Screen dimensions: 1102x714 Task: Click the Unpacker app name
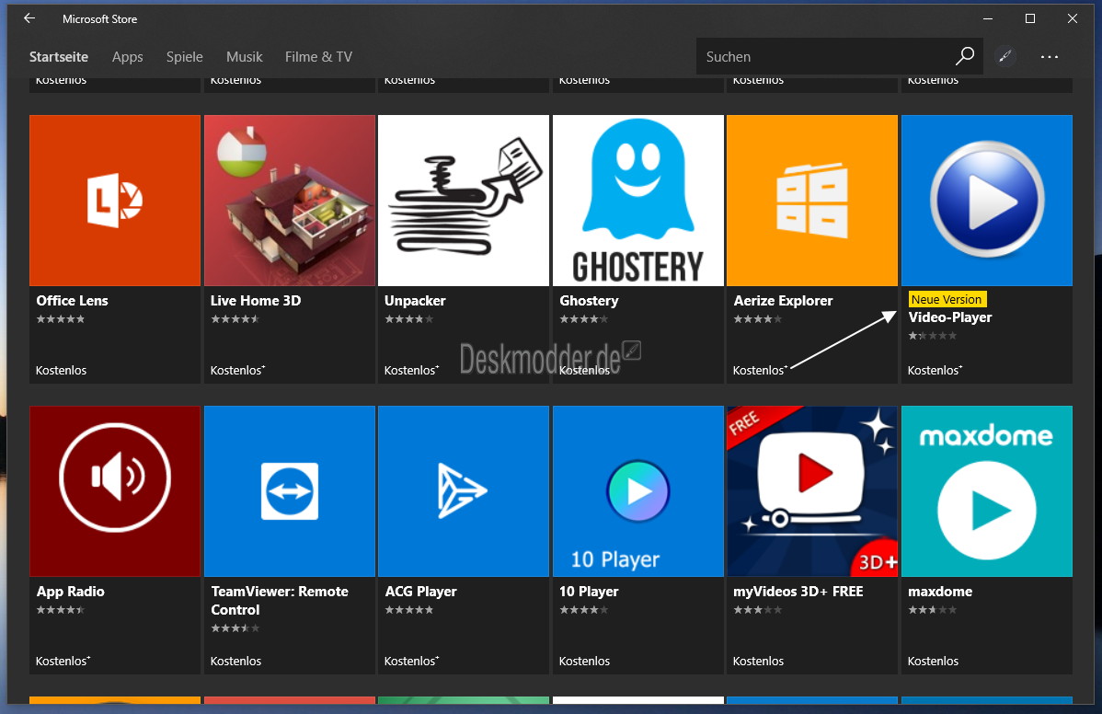click(416, 301)
